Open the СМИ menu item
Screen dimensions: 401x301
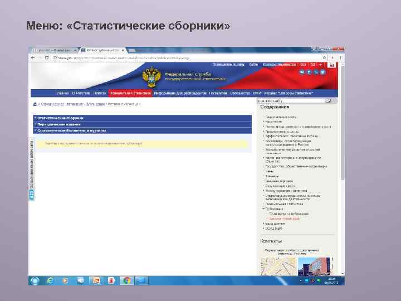257,93
